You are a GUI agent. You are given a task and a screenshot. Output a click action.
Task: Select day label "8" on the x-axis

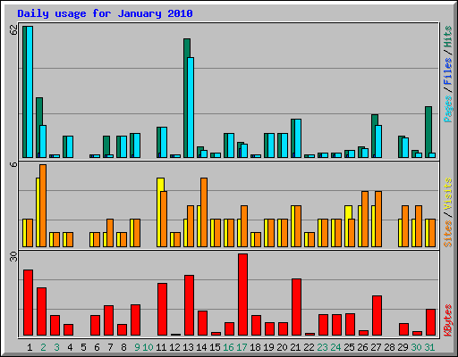[x=123, y=347]
